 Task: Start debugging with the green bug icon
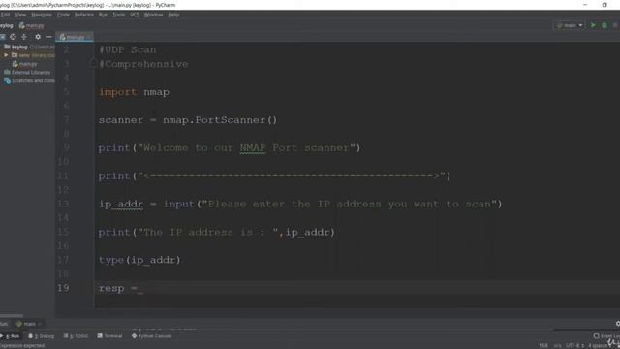coord(604,25)
